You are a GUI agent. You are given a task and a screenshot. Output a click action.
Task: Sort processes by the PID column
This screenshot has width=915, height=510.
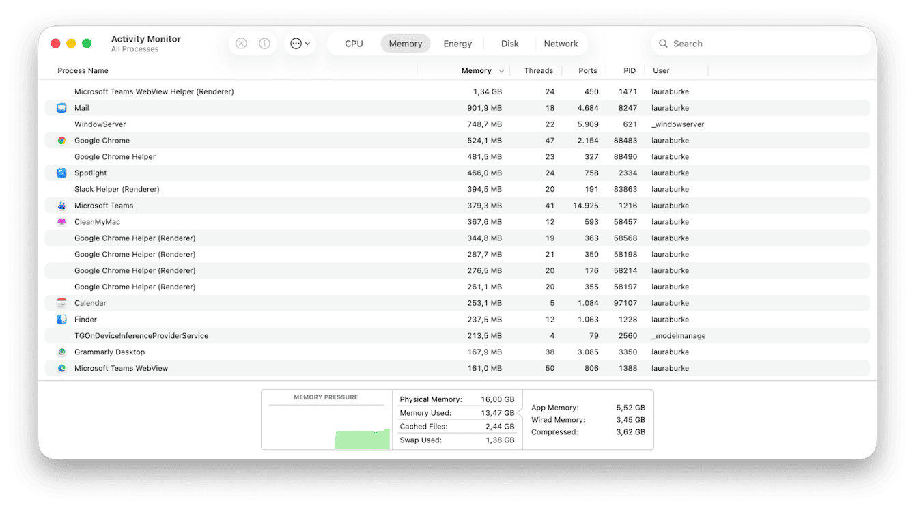click(629, 70)
